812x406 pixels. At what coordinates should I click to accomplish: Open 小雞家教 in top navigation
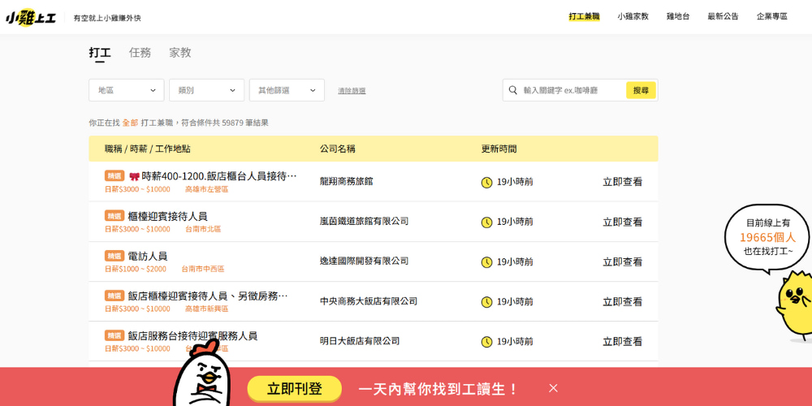click(633, 16)
